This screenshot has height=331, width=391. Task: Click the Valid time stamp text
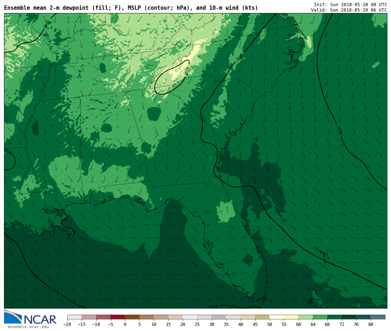[349, 10]
